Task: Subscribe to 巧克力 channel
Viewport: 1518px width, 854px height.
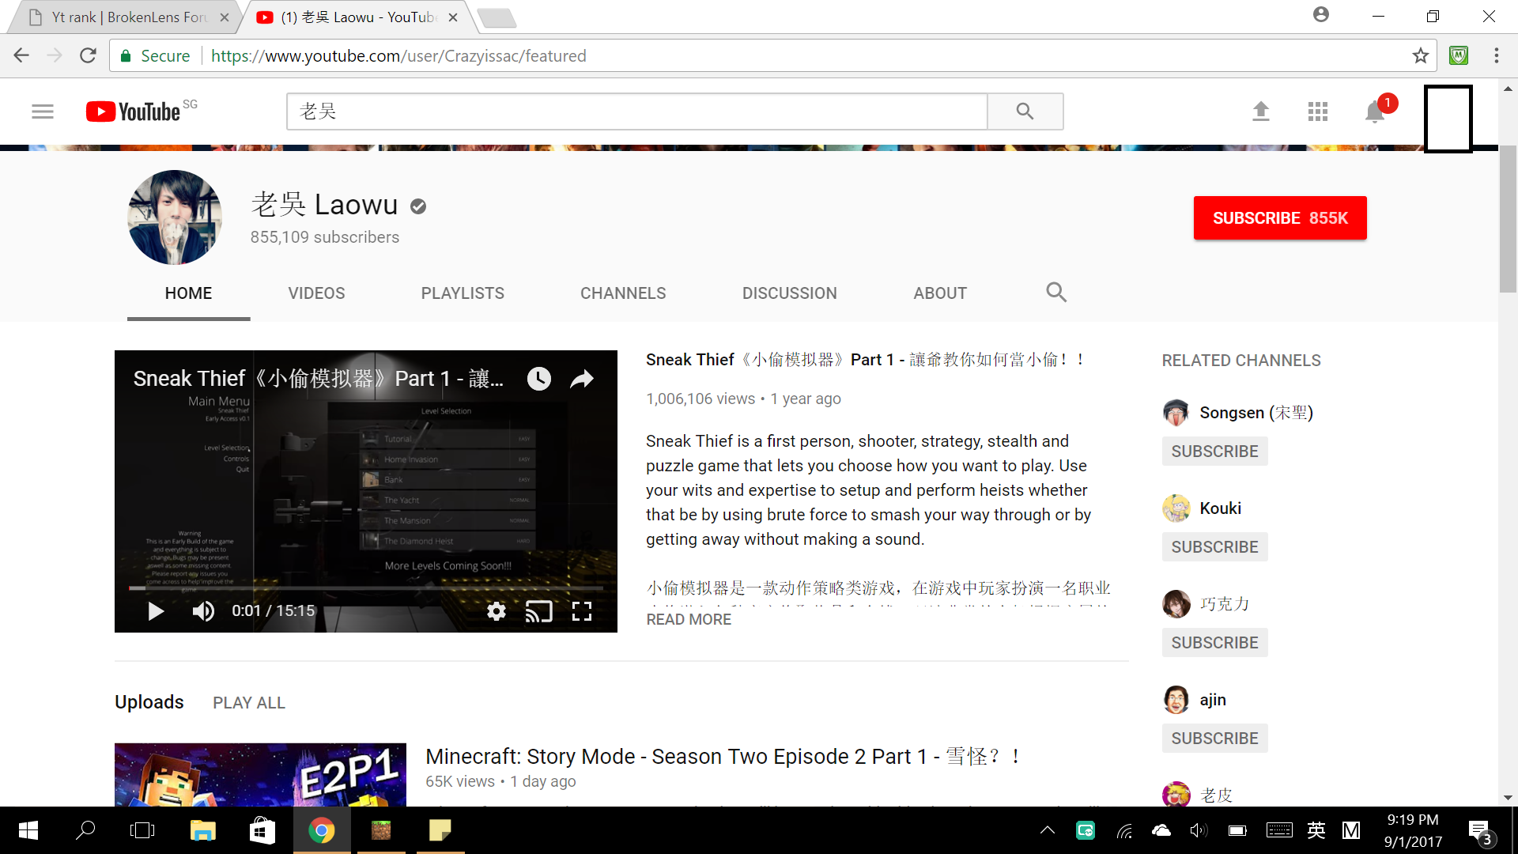Action: point(1214,643)
